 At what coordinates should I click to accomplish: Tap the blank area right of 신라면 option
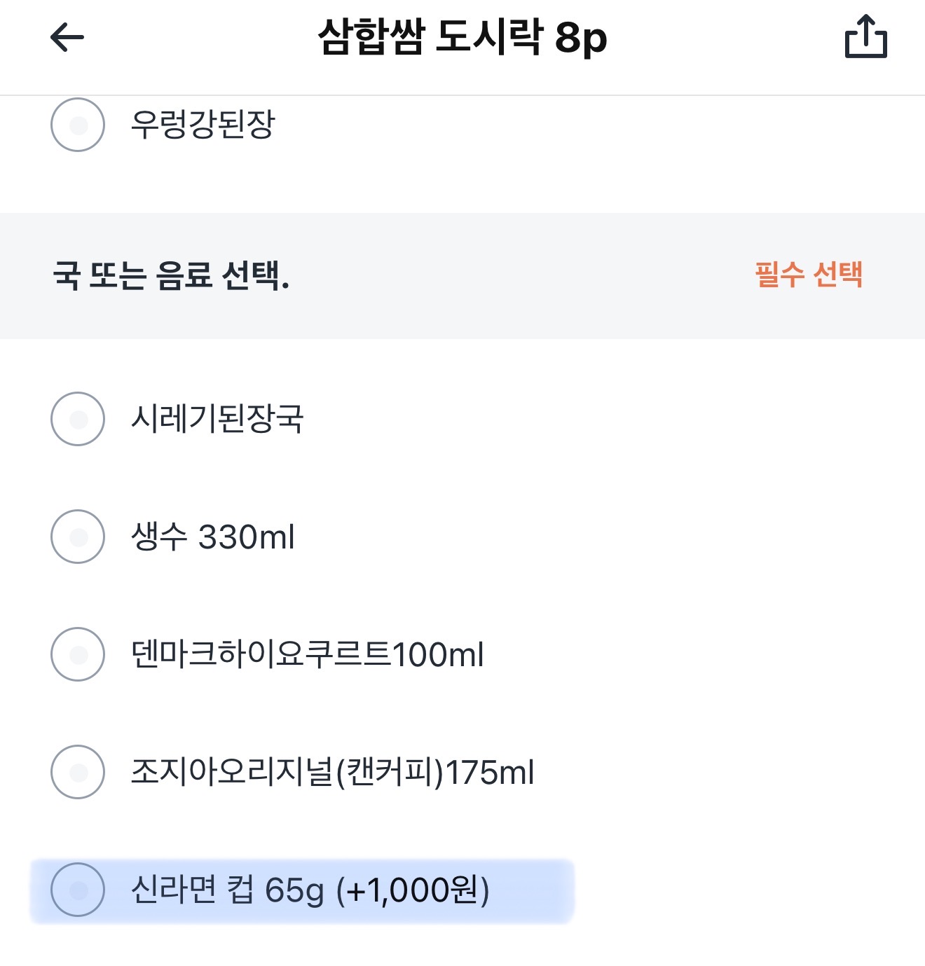(x=736, y=890)
